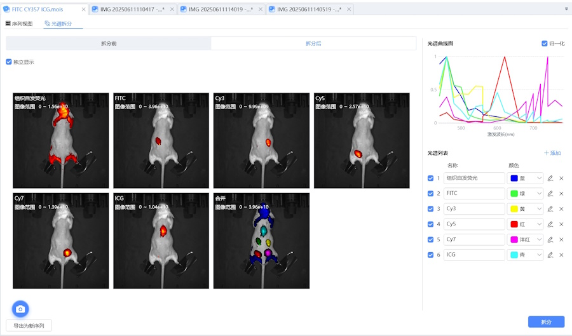Click 导出为新序列 export button
572x336 pixels.
click(x=29, y=325)
